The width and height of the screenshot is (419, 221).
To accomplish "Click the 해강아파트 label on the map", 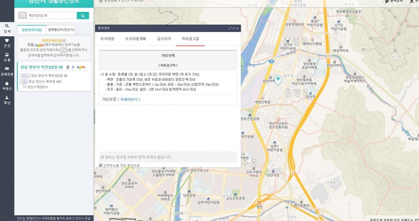I will coord(341,50).
